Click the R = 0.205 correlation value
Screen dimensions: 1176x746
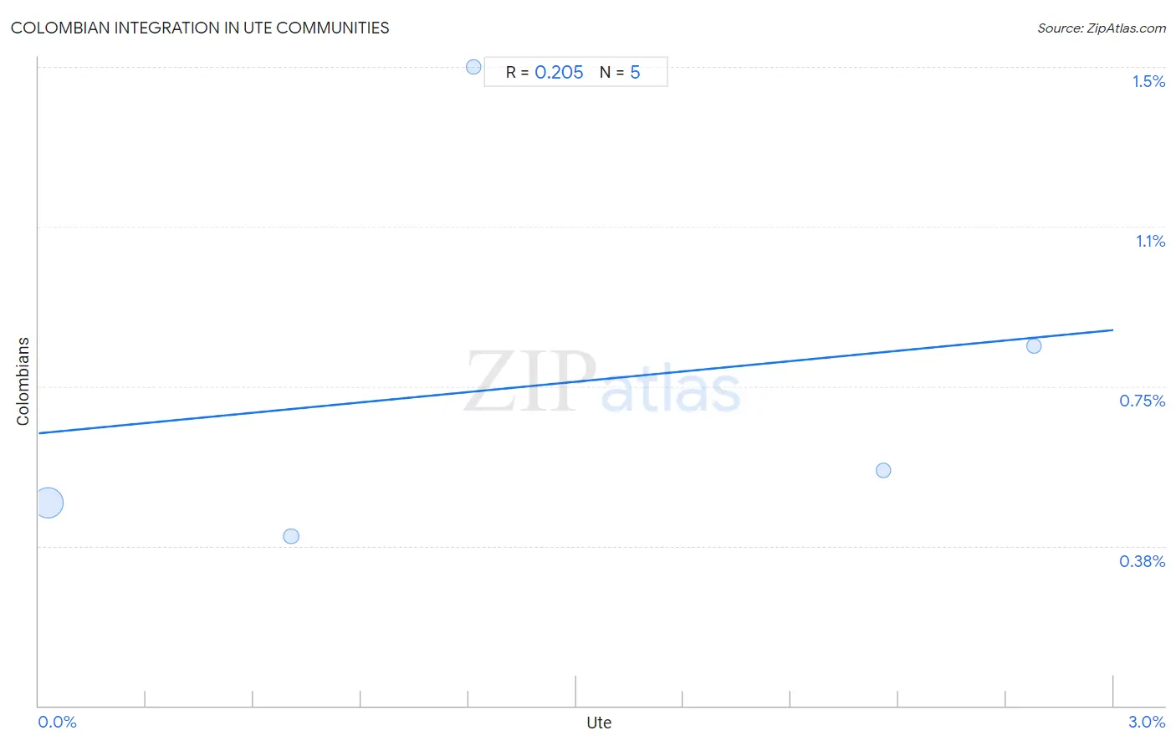[x=545, y=72]
